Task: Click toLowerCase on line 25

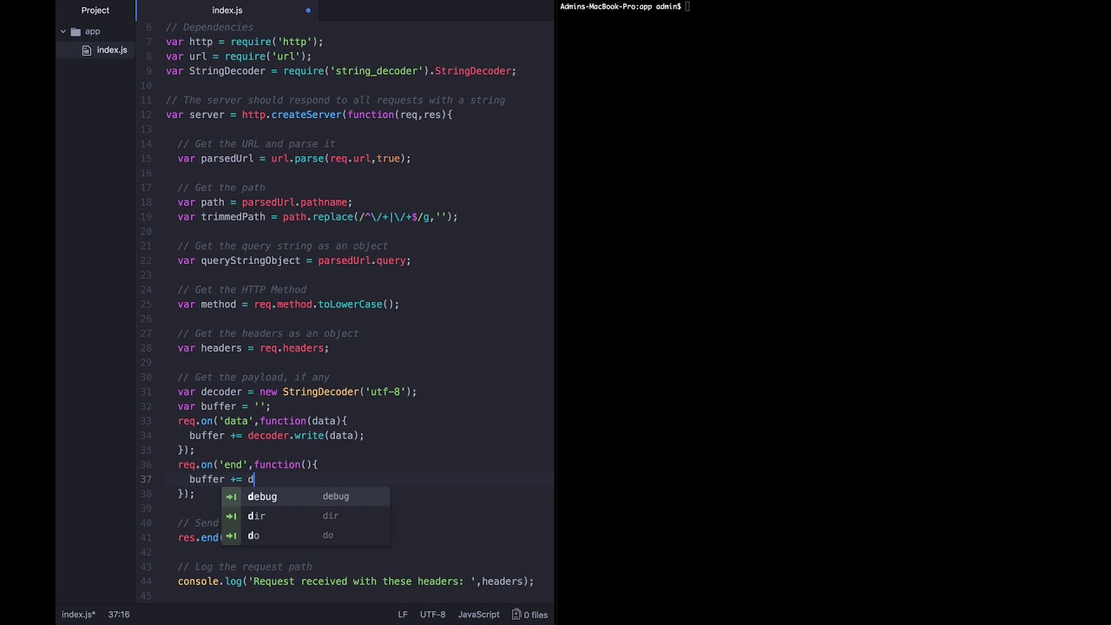Action: pos(350,305)
